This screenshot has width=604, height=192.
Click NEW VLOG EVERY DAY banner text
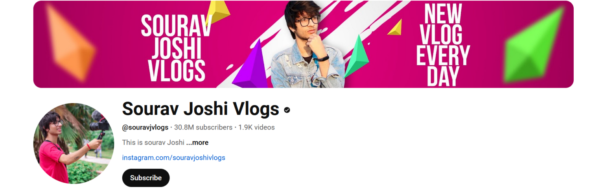tap(443, 44)
